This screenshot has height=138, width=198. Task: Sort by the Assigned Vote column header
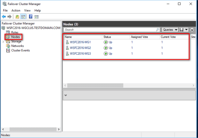click(x=144, y=37)
